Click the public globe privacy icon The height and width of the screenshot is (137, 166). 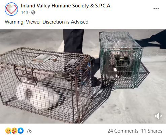33,13
